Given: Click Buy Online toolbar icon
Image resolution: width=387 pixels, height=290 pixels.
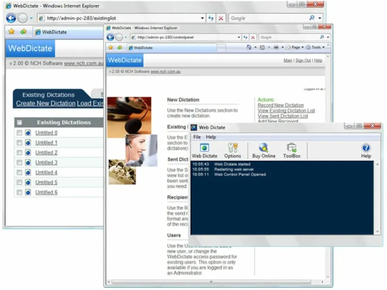Looking at the screenshot, I should [x=264, y=150].
